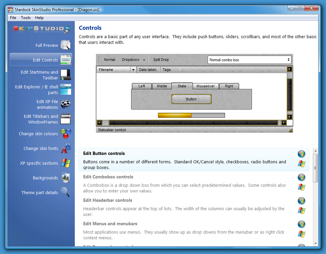Click the Change skin colours label

[38, 134]
